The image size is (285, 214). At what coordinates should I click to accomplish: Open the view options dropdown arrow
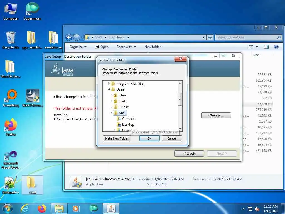pyautogui.click(x=257, y=47)
